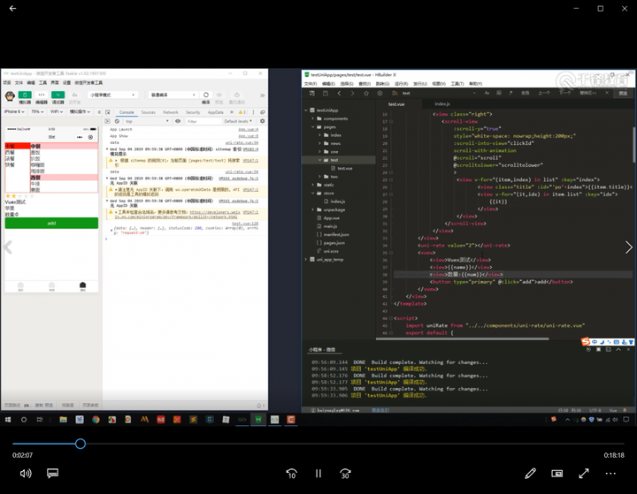Viewport: 637px width, 494px height.
Task: Click the video progress slider handle
Action: click(80, 444)
